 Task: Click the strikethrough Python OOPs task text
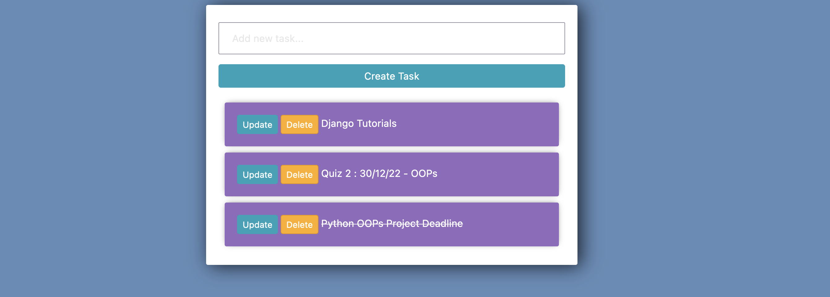(392, 223)
